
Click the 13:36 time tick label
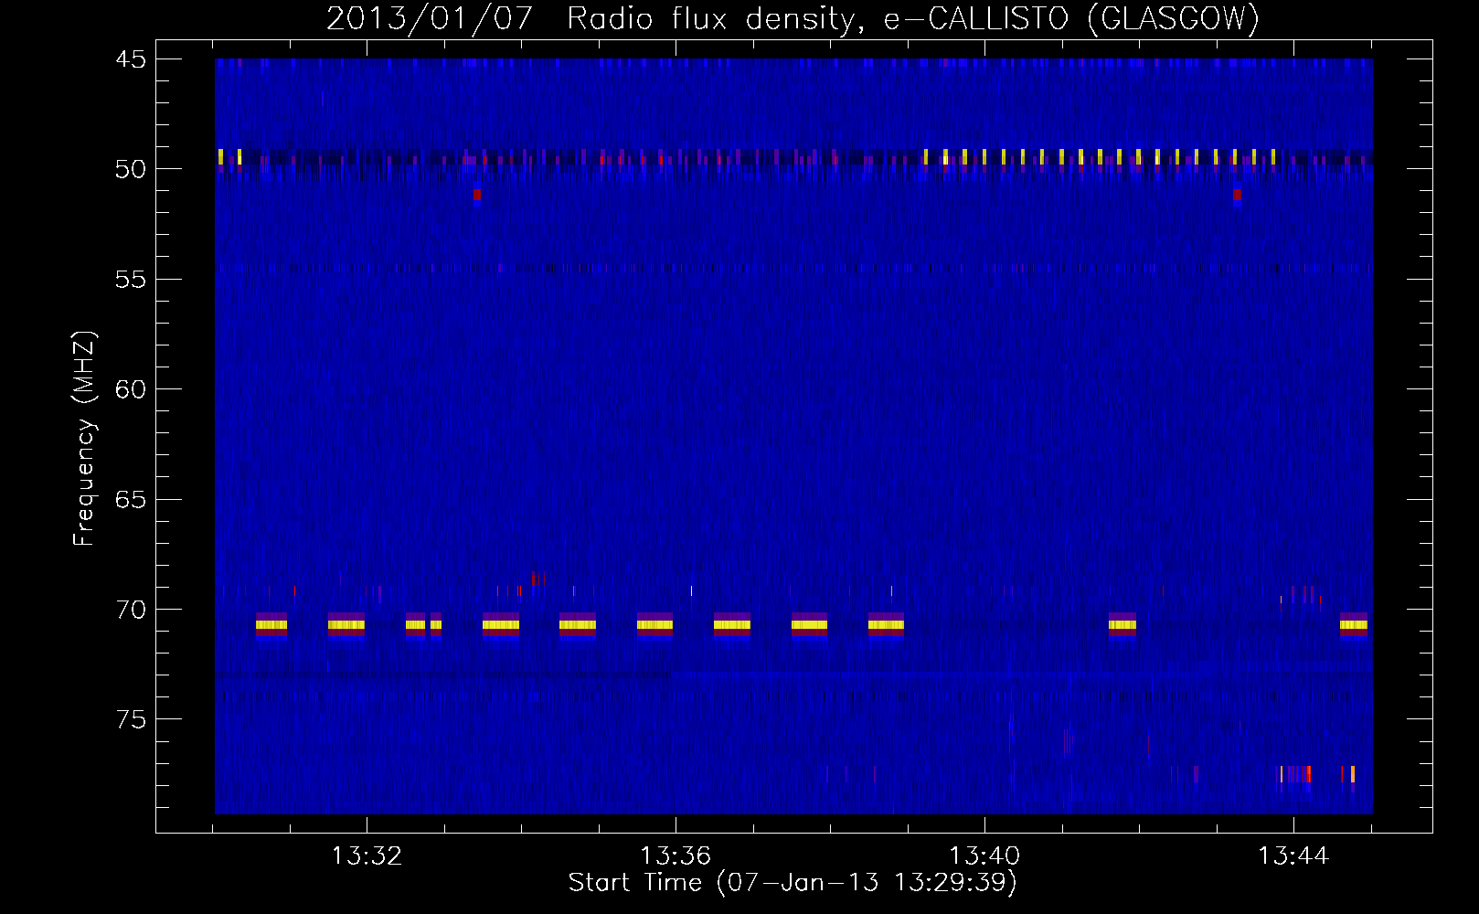pos(676,856)
